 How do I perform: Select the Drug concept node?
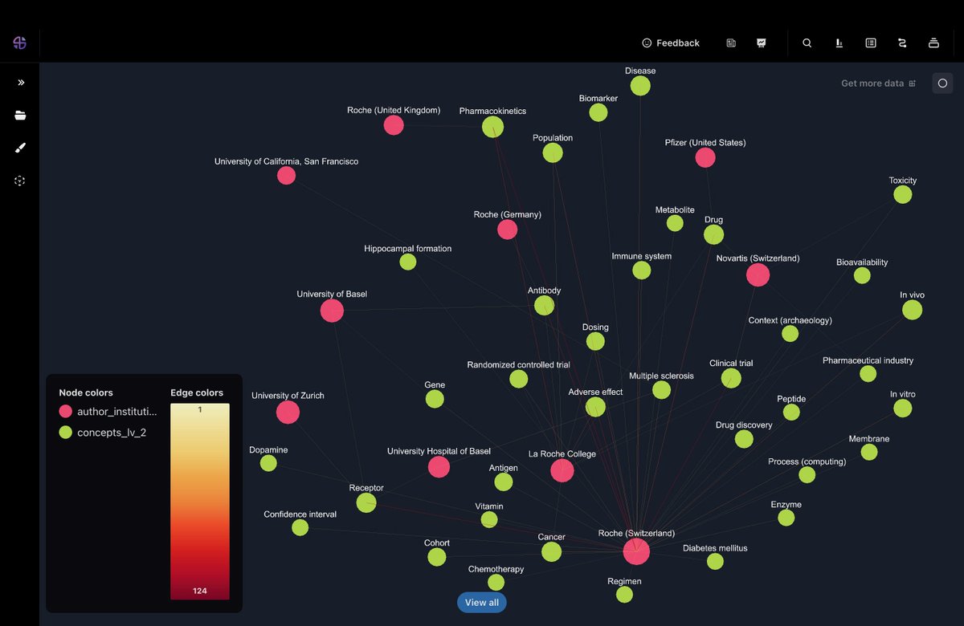[x=713, y=234]
